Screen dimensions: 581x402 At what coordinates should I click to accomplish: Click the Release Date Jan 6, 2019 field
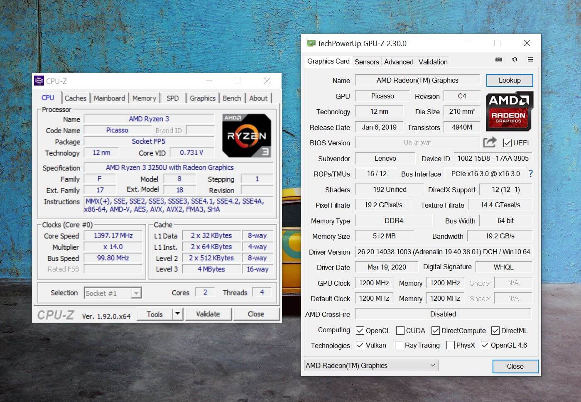(379, 127)
